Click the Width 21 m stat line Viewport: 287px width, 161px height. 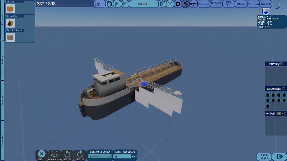point(265,24)
